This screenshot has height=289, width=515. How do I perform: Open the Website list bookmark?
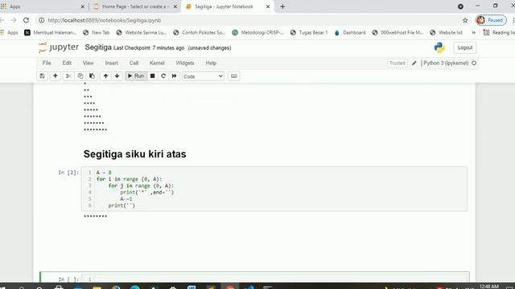[x=446, y=32]
